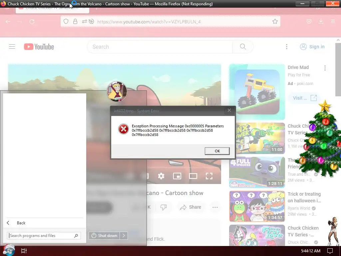Screen dimensions: 341x256
Task: Click the Save to Pocket icon
Action: [x=309, y=21]
